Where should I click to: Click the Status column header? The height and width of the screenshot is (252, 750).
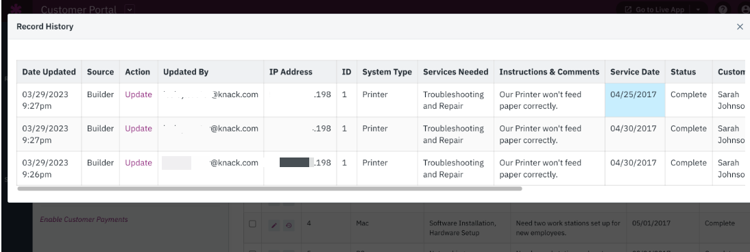(x=689, y=72)
